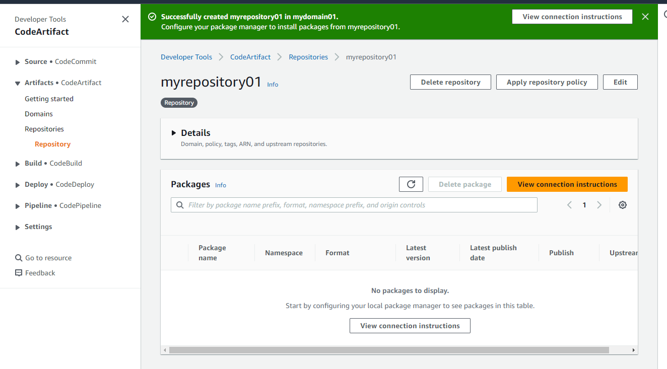The width and height of the screenshot is (667, 369).
Task: Open Getting started in the sidebar
Action: (x=49, y=99)
